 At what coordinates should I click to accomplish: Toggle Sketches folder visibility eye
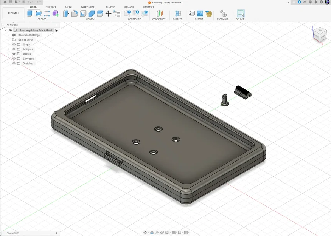(x=14, y=63)
